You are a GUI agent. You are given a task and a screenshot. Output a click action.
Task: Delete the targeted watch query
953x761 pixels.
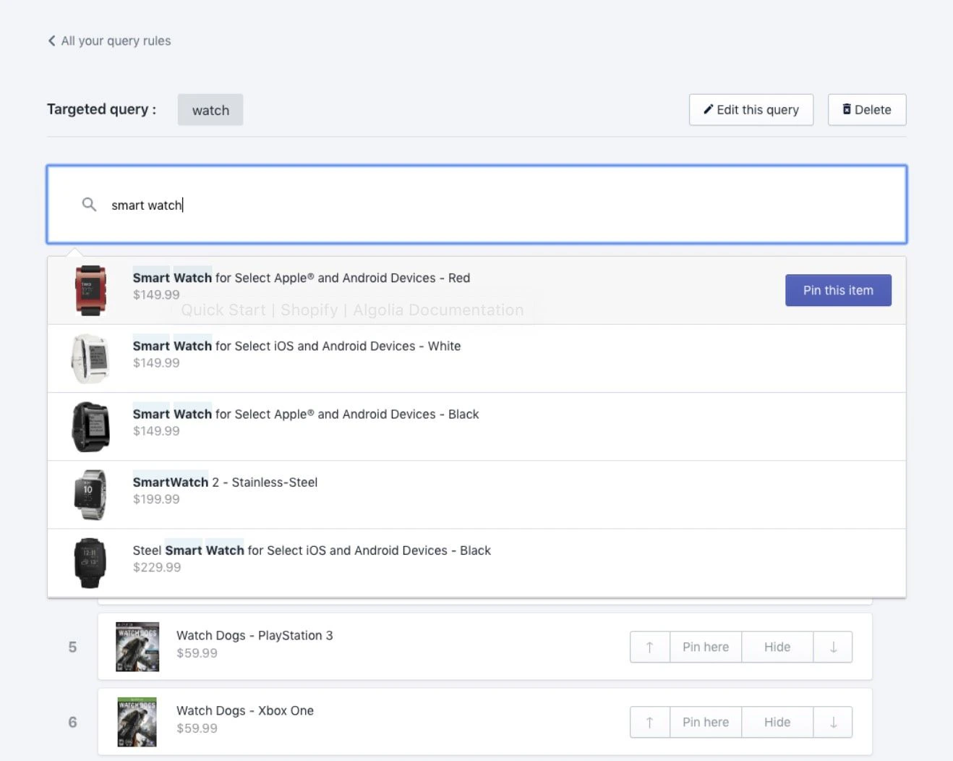click(866, 109)
